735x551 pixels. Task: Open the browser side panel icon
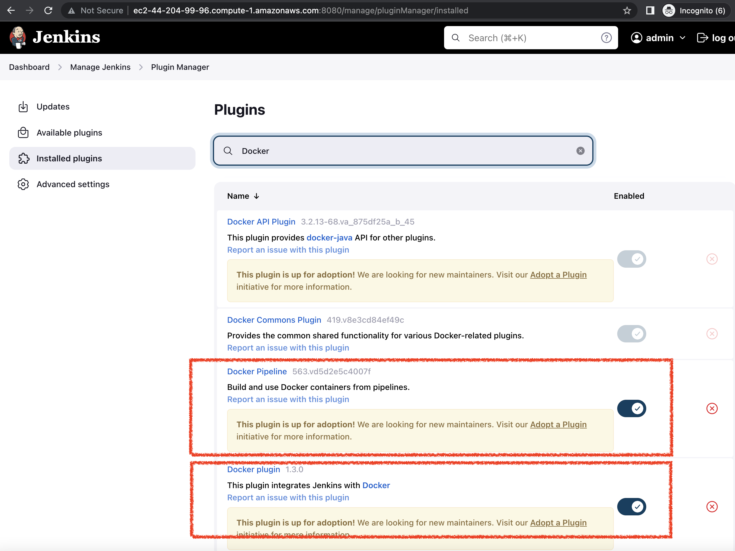coord(650,11)
